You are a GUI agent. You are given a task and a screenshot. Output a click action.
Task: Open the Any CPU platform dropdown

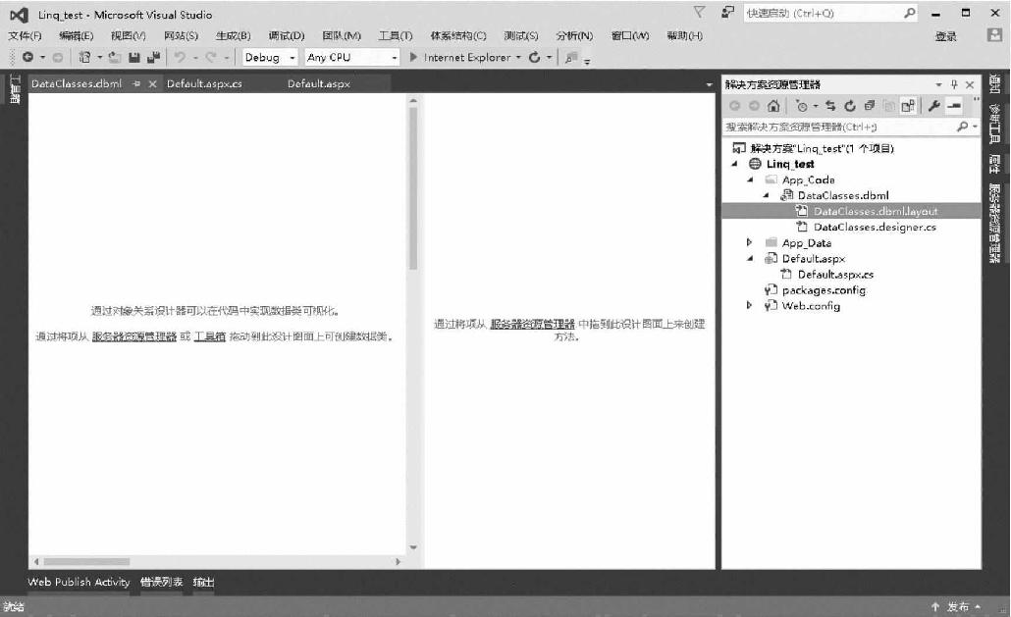(395, 57)
